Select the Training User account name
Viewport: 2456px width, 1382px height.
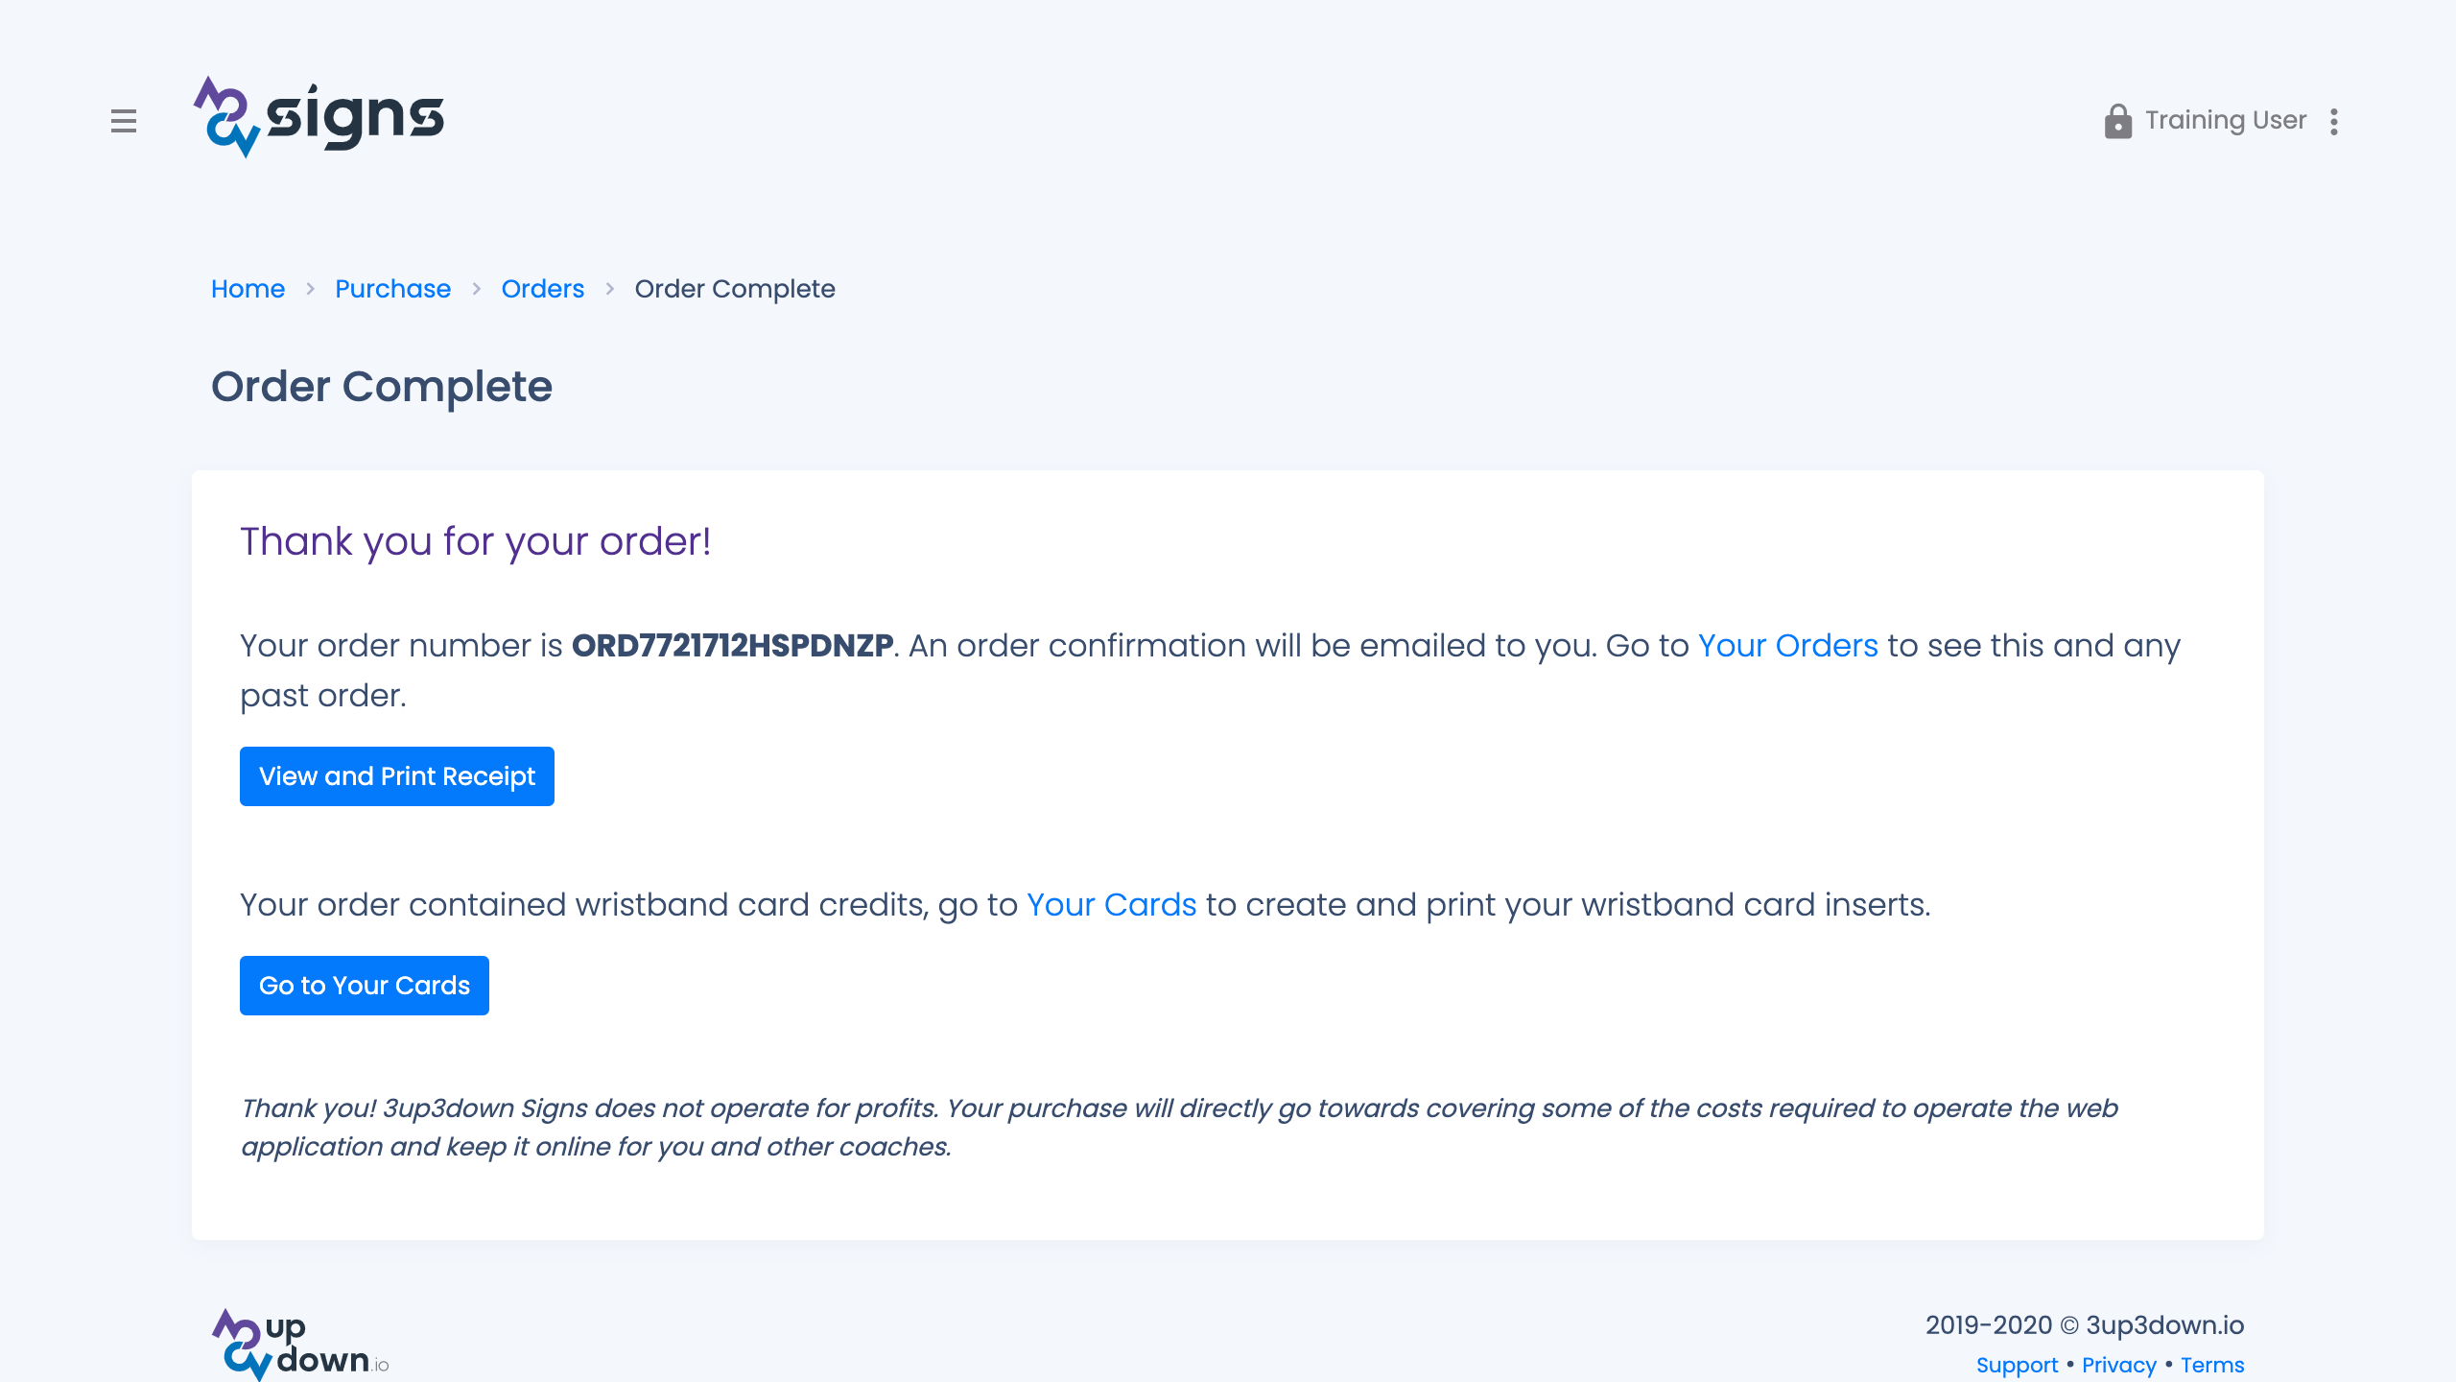(2226, 120)
